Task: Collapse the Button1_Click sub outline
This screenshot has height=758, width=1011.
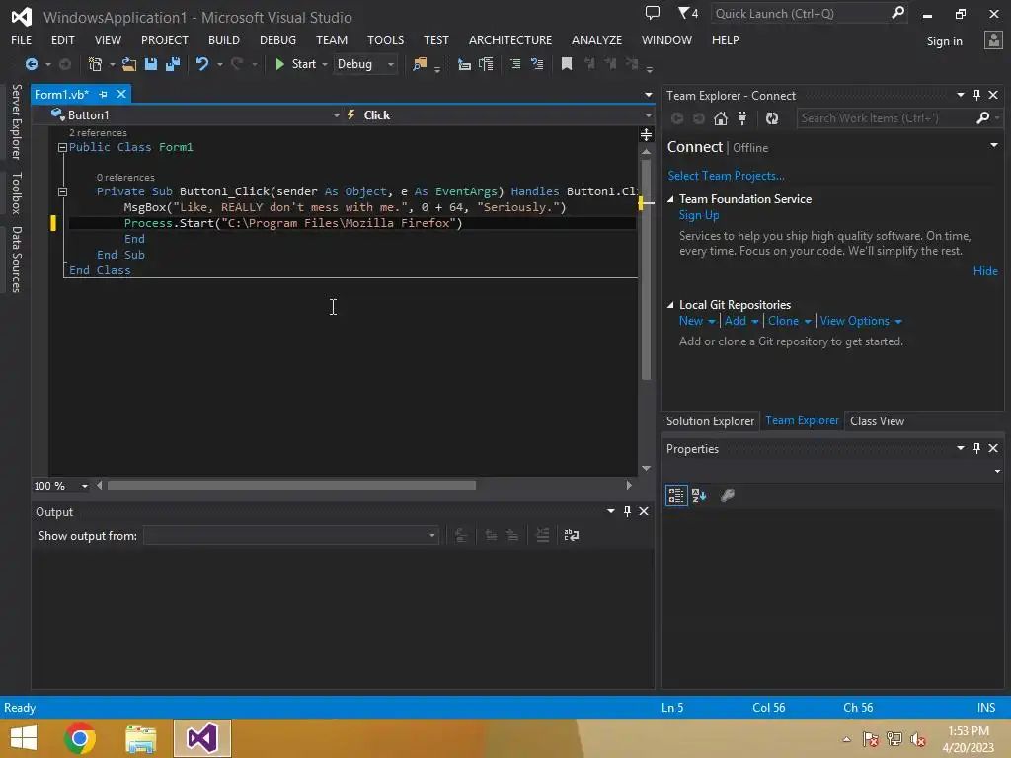Action: tap(62, 191)
